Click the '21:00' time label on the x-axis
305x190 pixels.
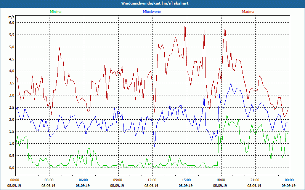pyautogui.click(x=255, y=180)
